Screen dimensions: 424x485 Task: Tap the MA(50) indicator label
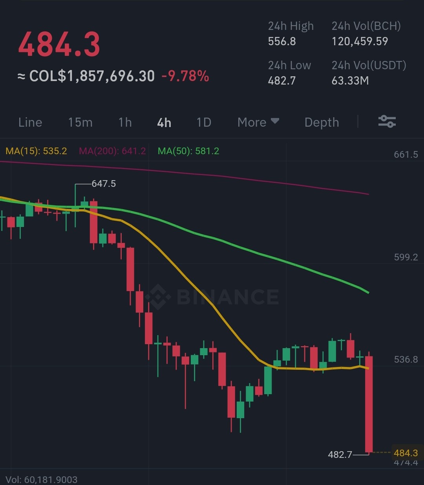pyautogui.click(x=188, y=151)
